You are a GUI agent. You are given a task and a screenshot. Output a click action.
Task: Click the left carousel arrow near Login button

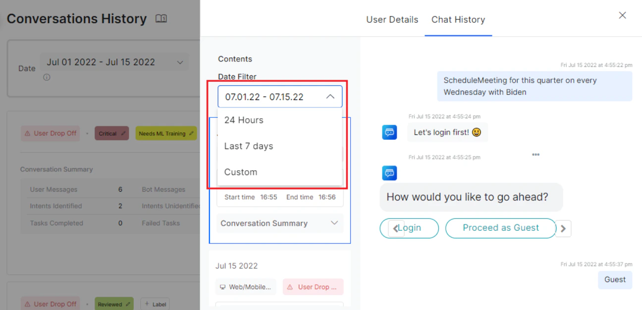(x=395, y=228)
